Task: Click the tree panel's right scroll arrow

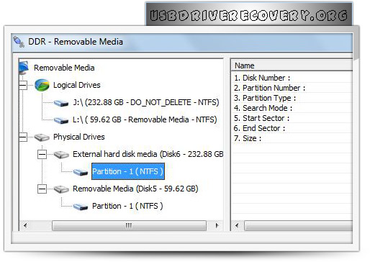Action: click(x=217, y=225)
